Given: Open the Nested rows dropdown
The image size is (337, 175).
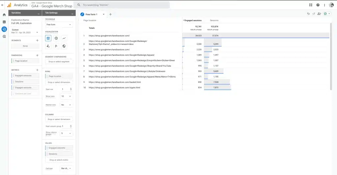Looking at the screenshot, I should (x=66, y=105).
